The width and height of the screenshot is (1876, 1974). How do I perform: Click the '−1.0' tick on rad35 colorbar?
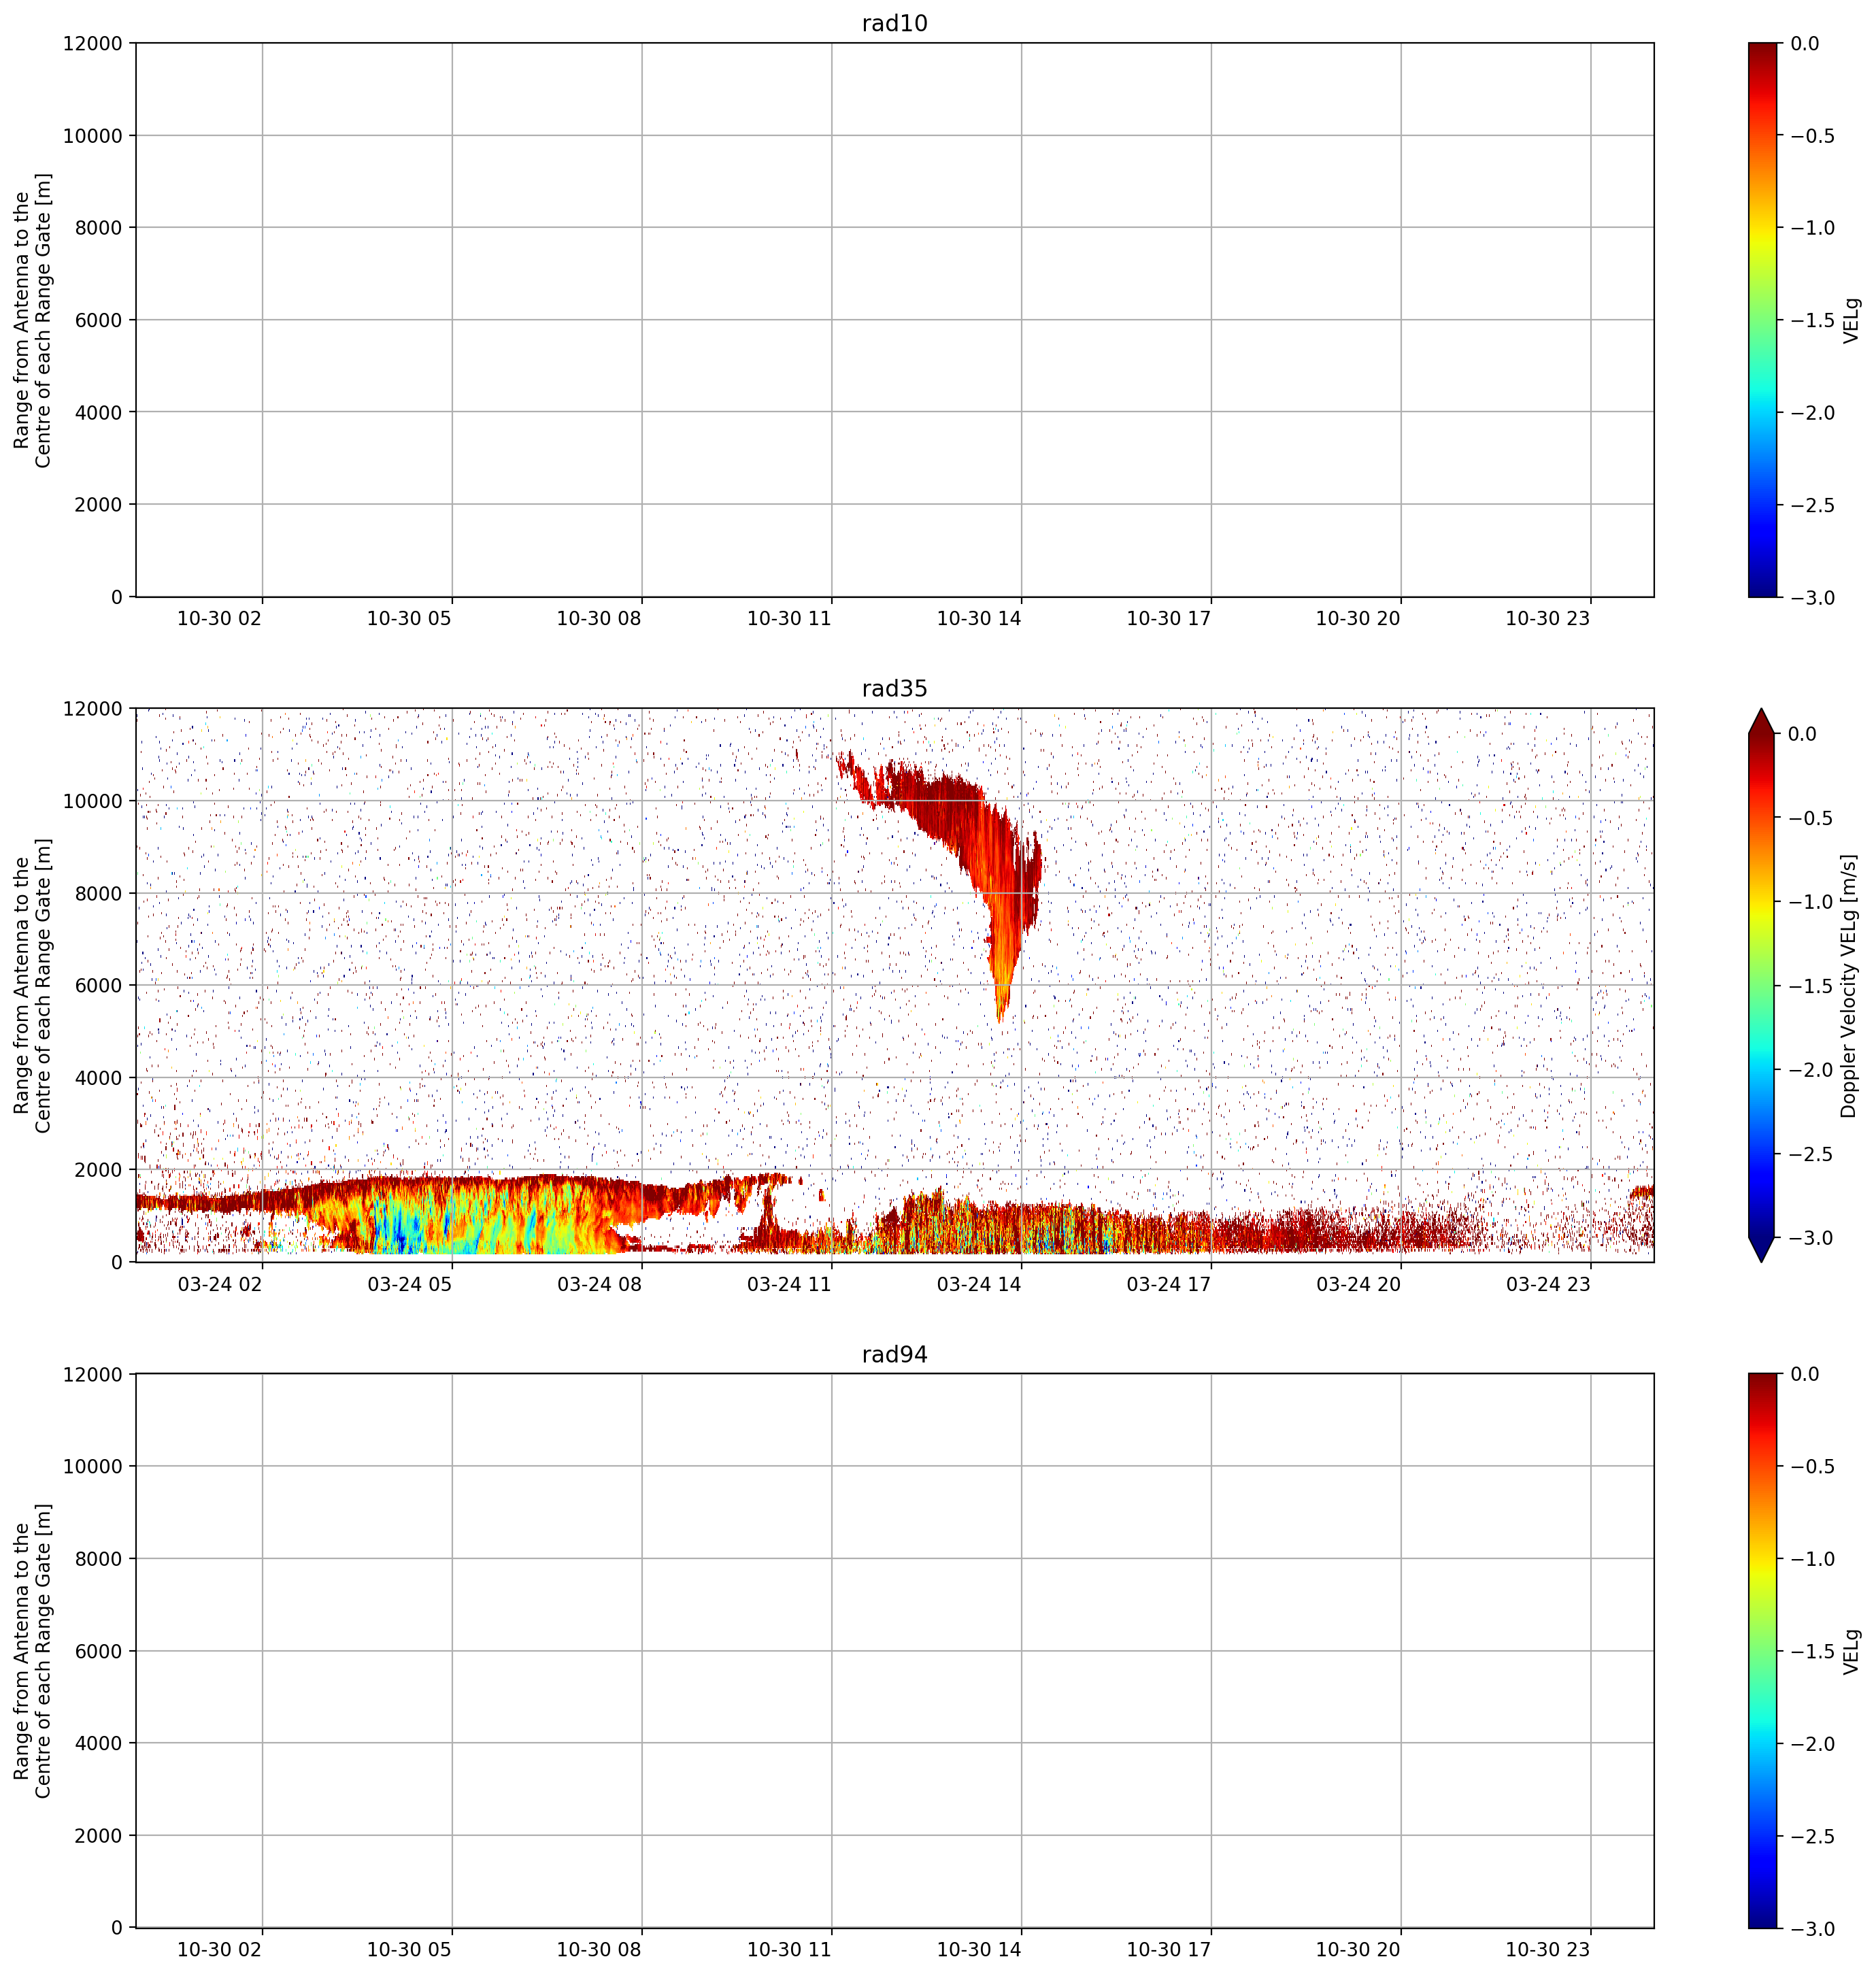click(x=1812, y=902)
